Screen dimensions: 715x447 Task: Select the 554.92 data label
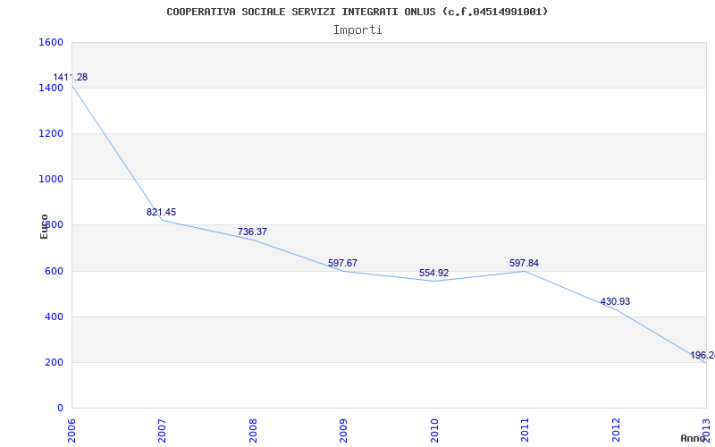click(433, 274)
